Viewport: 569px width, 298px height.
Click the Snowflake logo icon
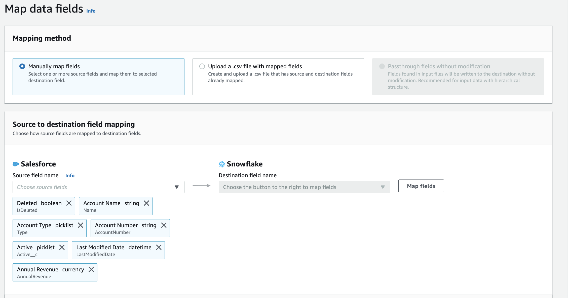(222, 164)
